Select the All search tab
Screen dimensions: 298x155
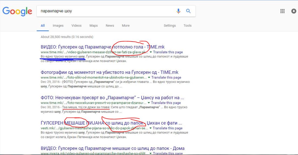point(43,26)
